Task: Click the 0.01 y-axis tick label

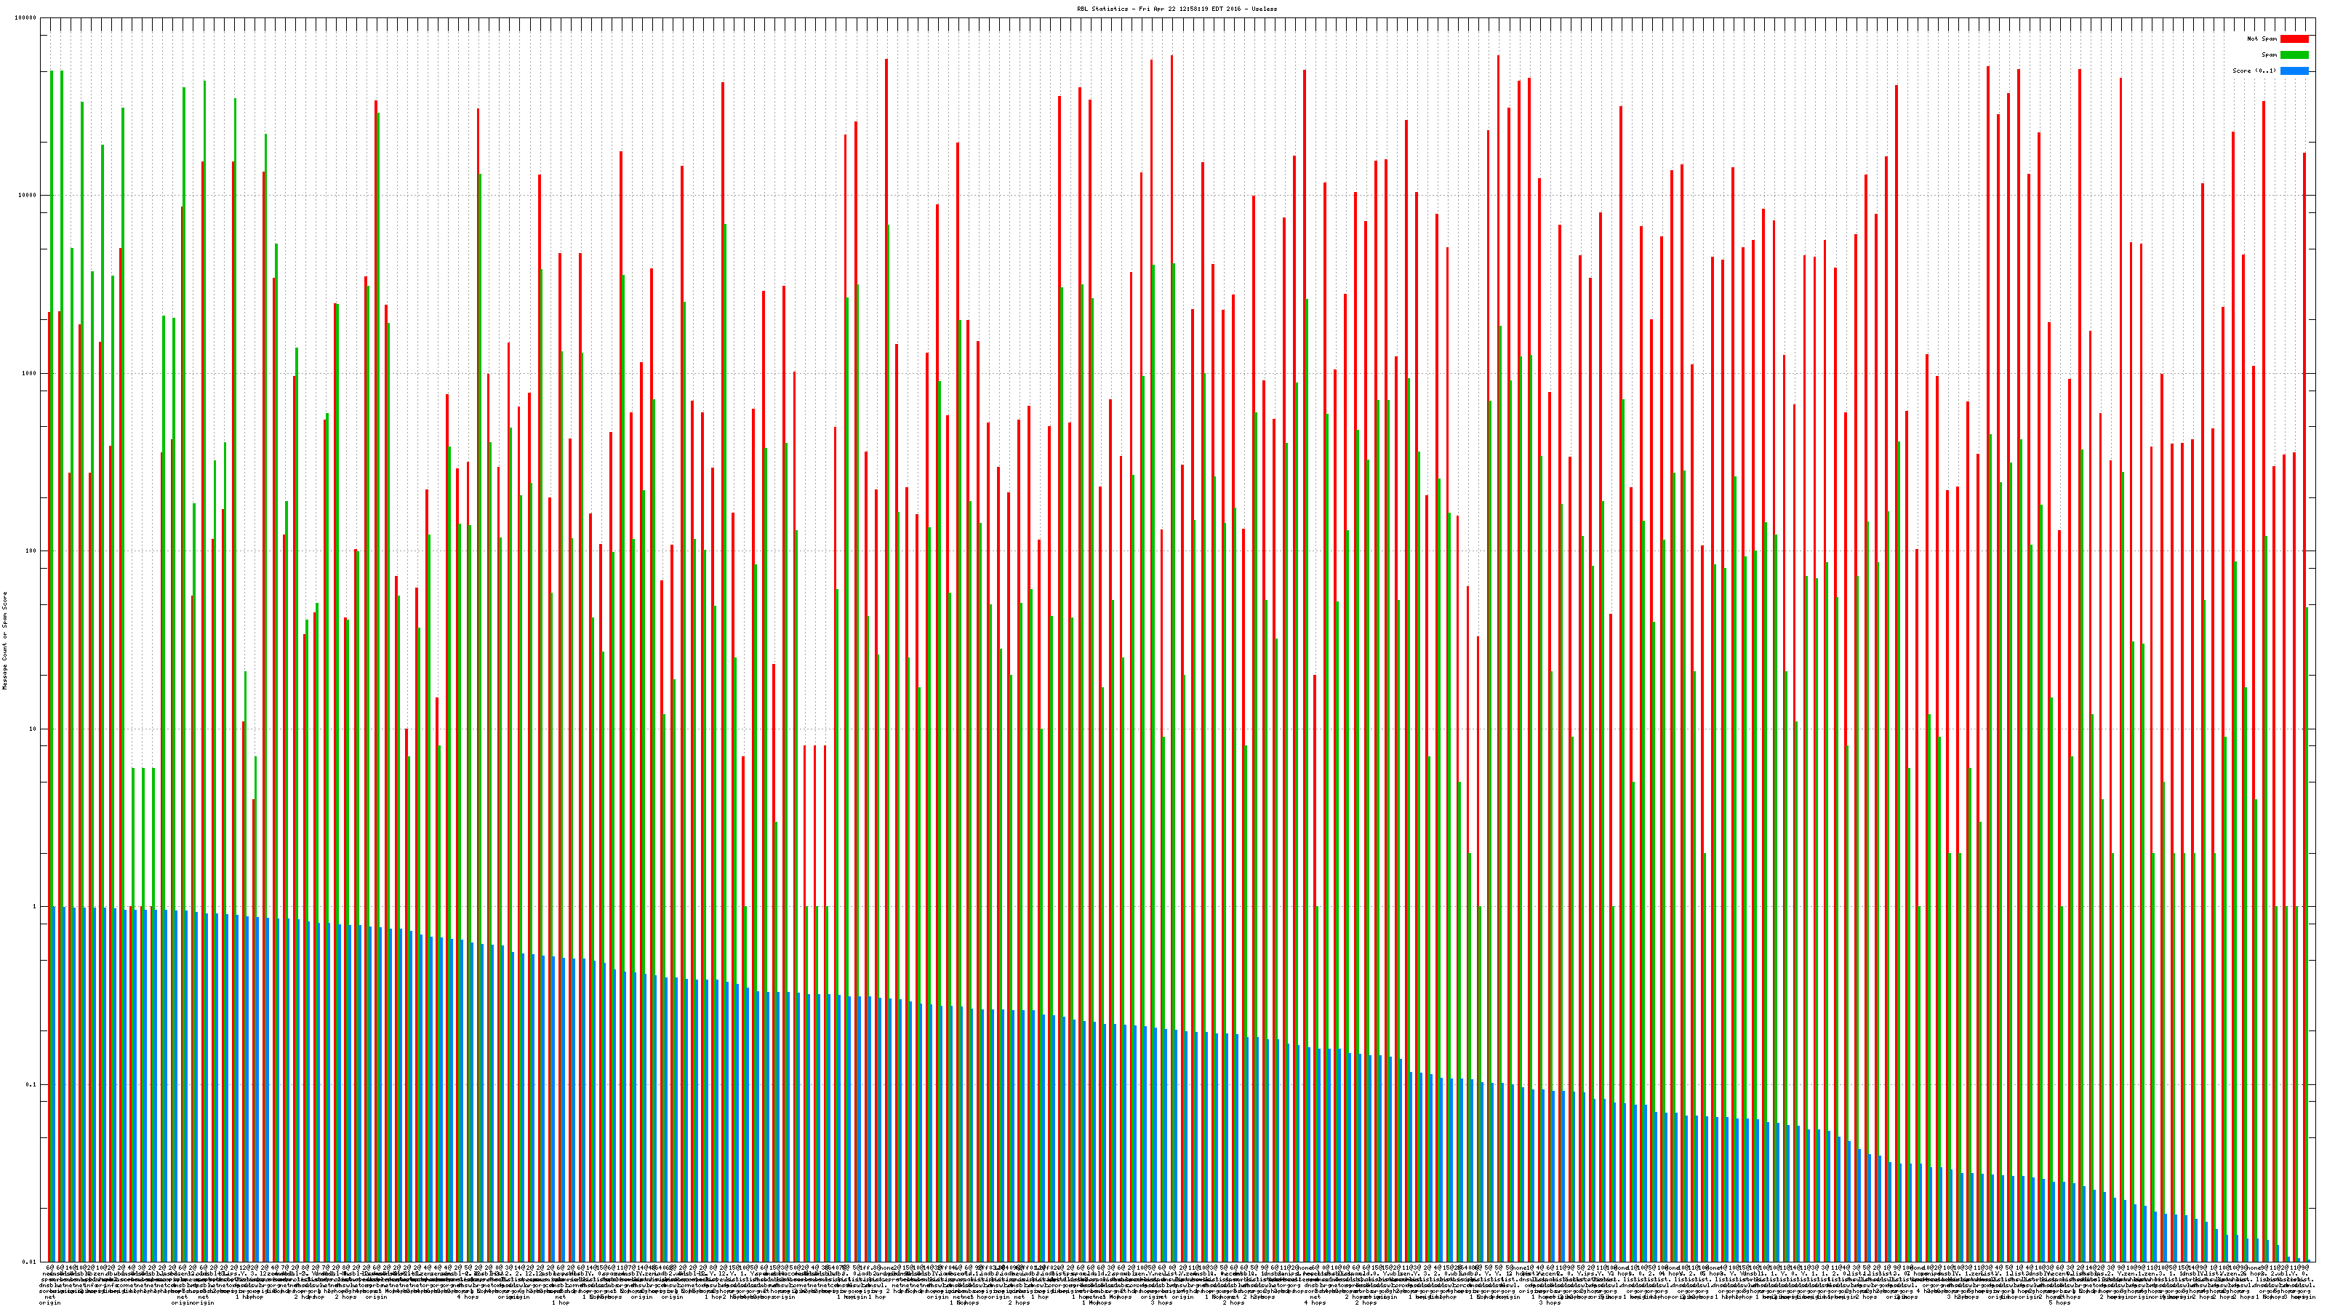Action: (x=30, y=1262)
